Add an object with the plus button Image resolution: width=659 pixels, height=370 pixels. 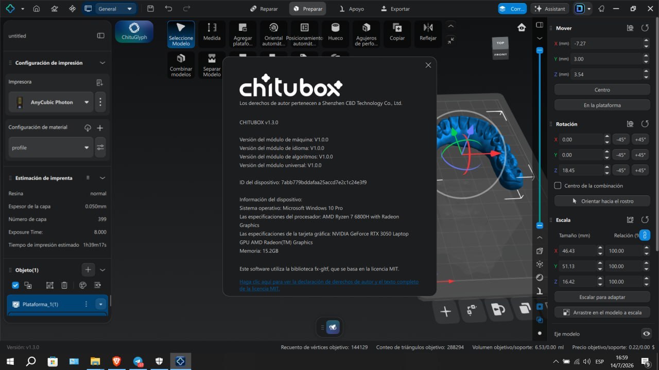coord(88,269)
